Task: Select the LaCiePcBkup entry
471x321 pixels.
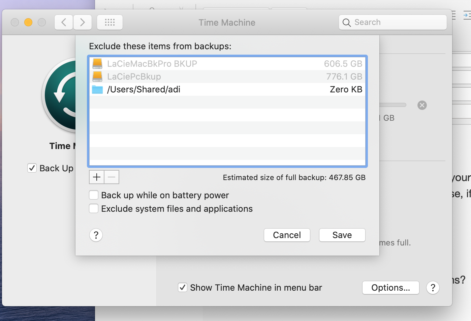Action: coord(227,77)
